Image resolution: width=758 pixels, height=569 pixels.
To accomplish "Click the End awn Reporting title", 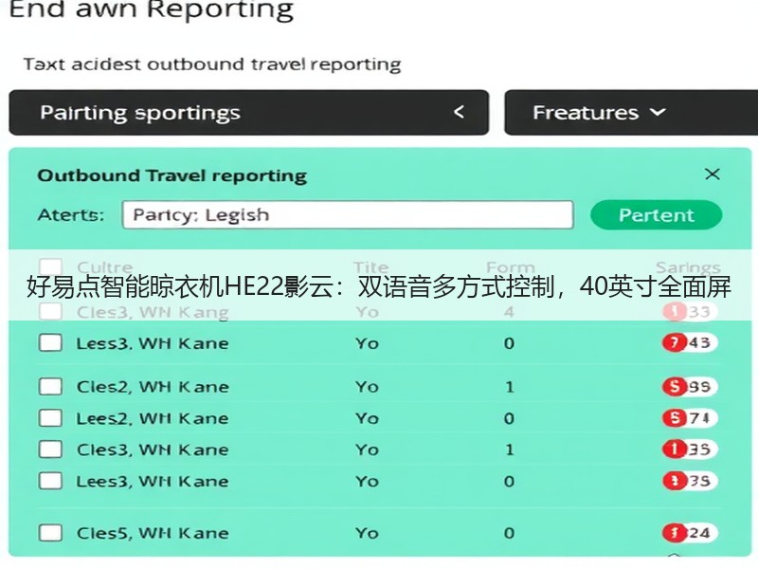I will coord(152,9).
